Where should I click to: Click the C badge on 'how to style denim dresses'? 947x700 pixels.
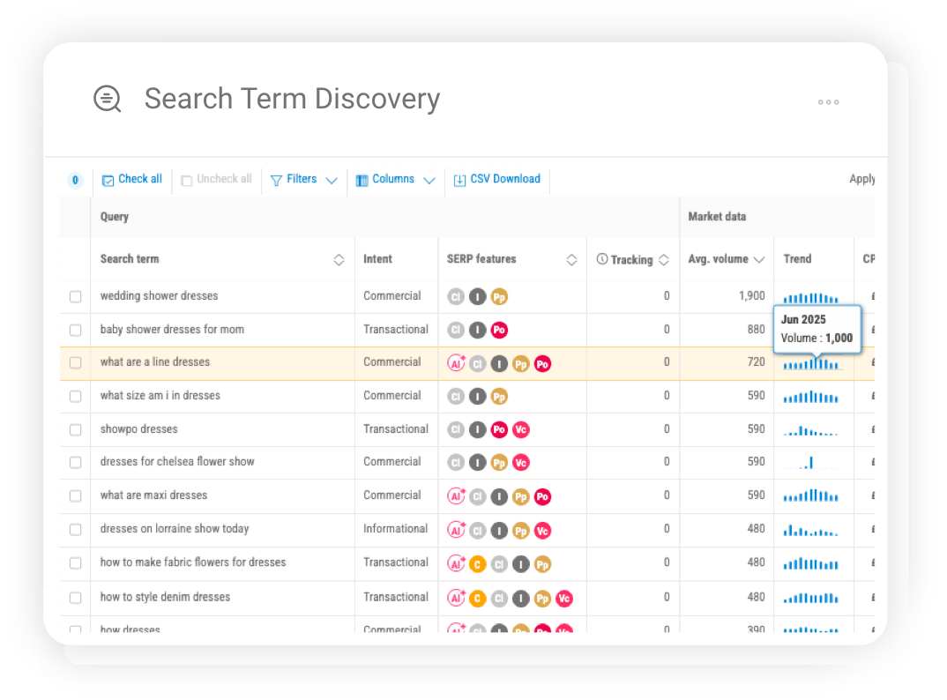(x=477, y=598)
